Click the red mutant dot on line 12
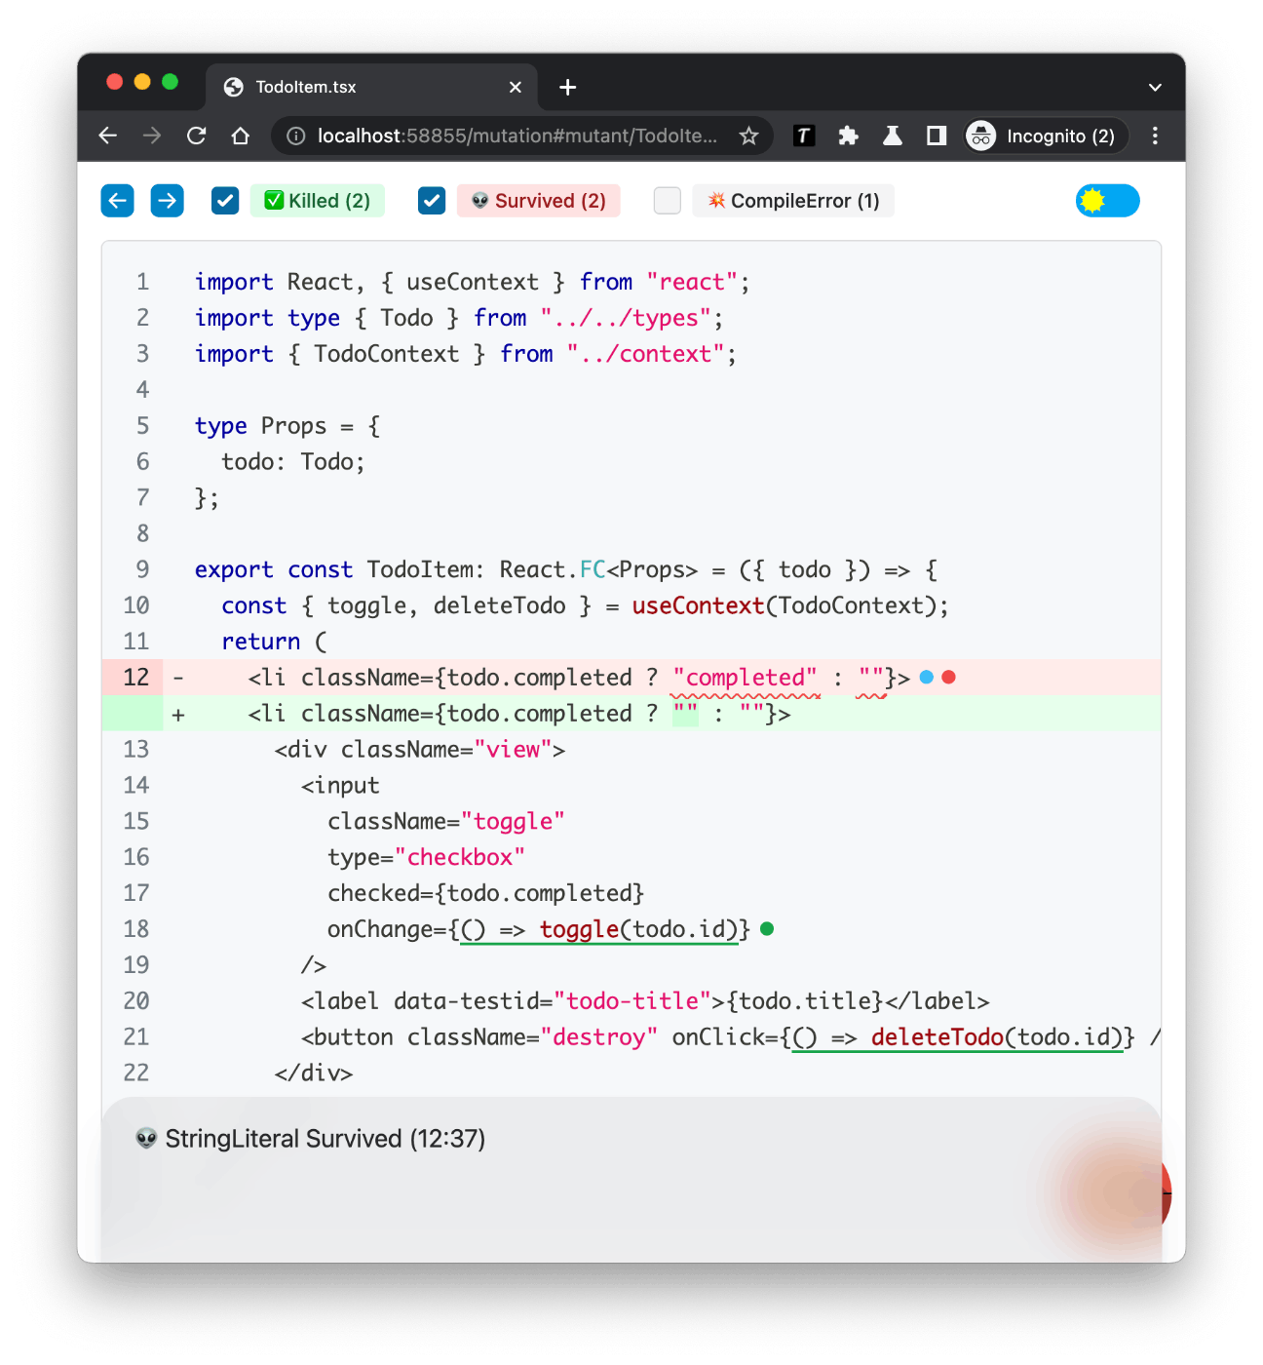The image size is (1263, 1365). [x=949, y=677]
